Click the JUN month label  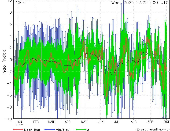tap(101, 122)
